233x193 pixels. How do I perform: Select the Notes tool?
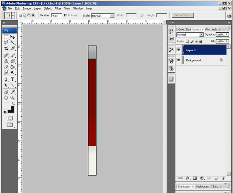pyautogui.click(x=6, y=92)
